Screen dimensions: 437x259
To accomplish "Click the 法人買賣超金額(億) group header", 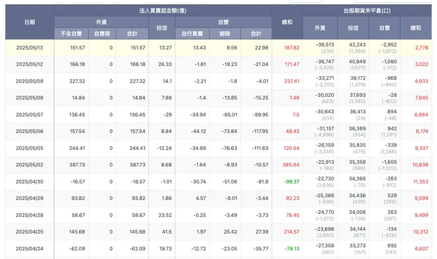I will click(163, 11).
